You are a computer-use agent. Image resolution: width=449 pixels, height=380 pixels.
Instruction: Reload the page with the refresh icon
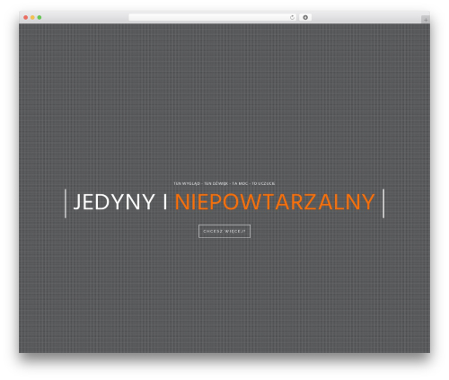pyautogui.click(x=292, y=17)
